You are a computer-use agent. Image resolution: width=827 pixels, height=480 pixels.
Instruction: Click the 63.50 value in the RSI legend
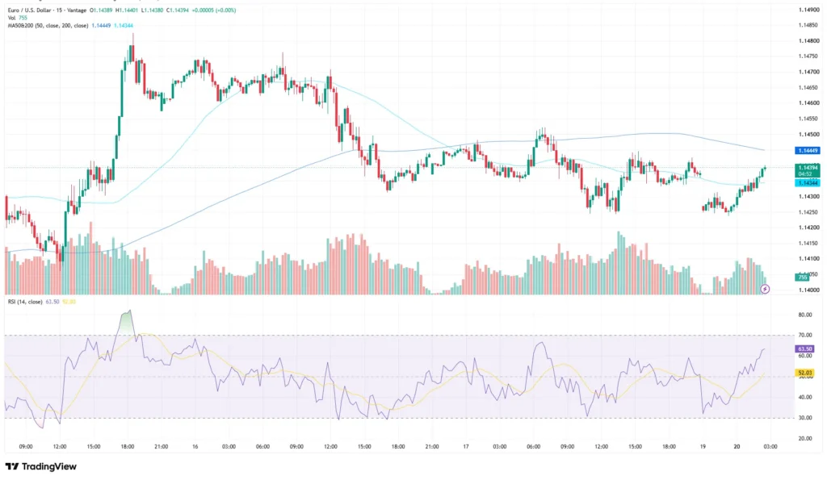point(52,302)
